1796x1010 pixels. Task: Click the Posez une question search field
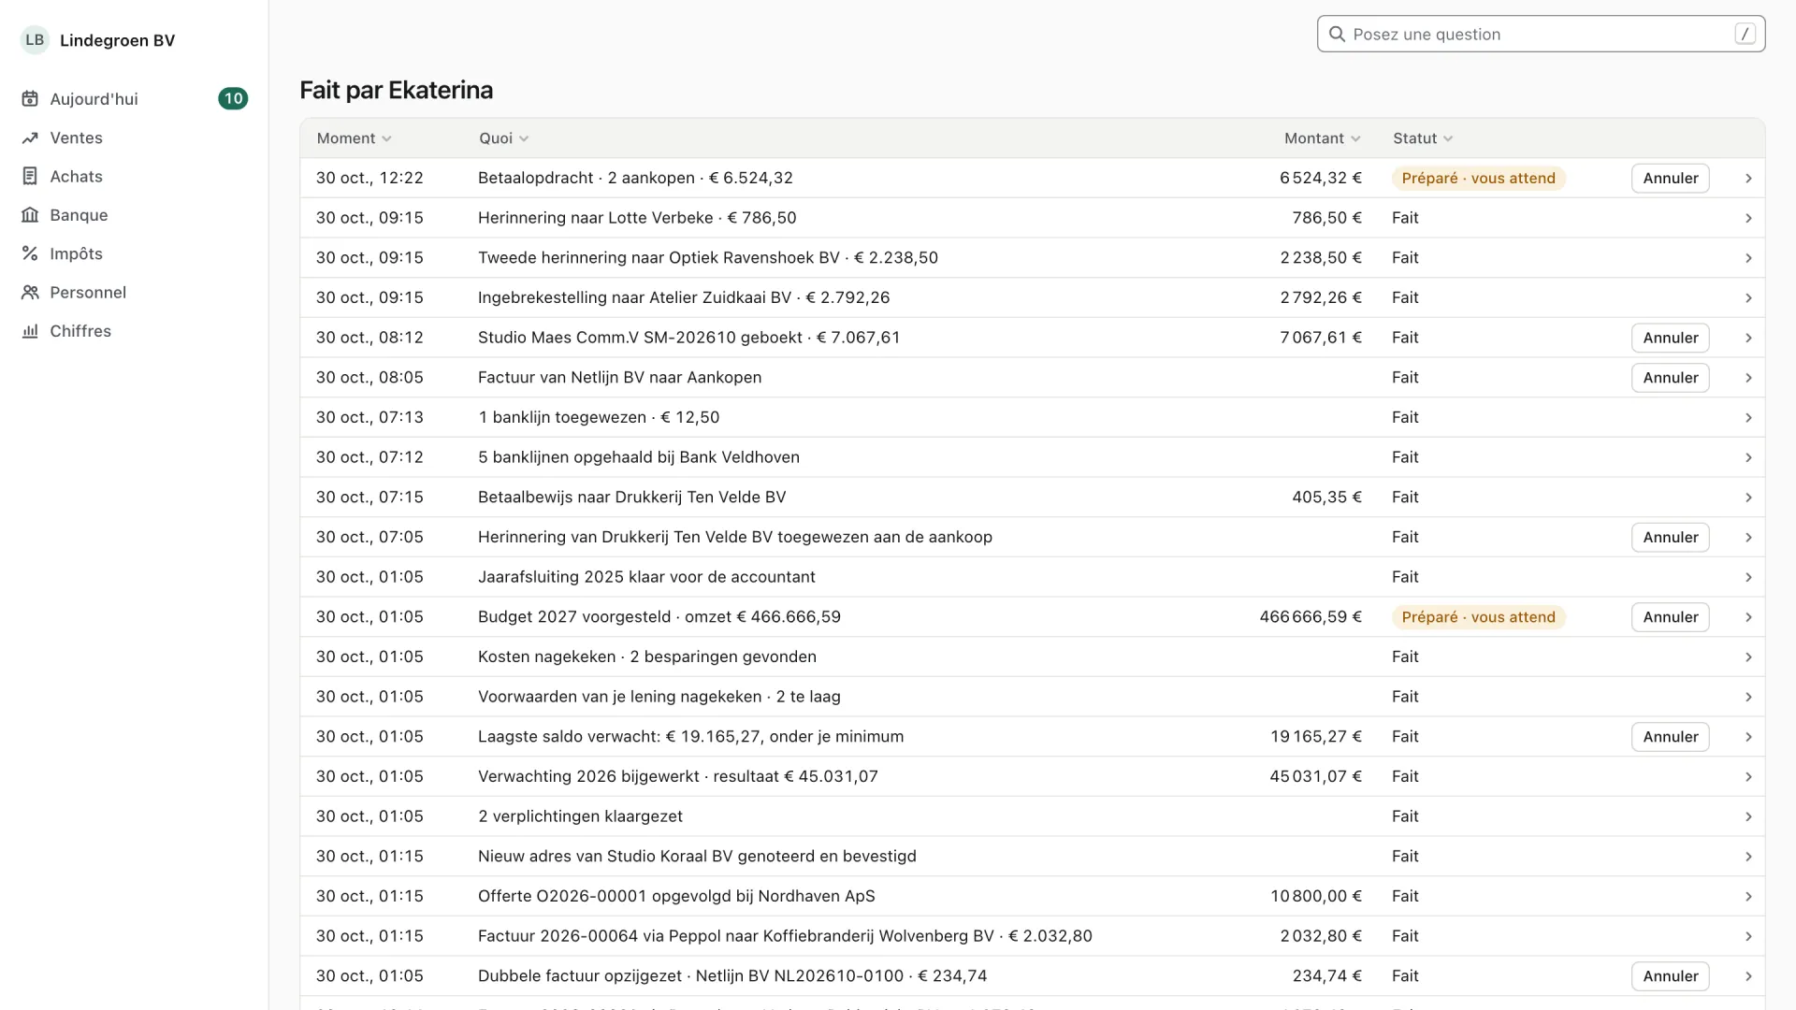[x=1541, y=35]
